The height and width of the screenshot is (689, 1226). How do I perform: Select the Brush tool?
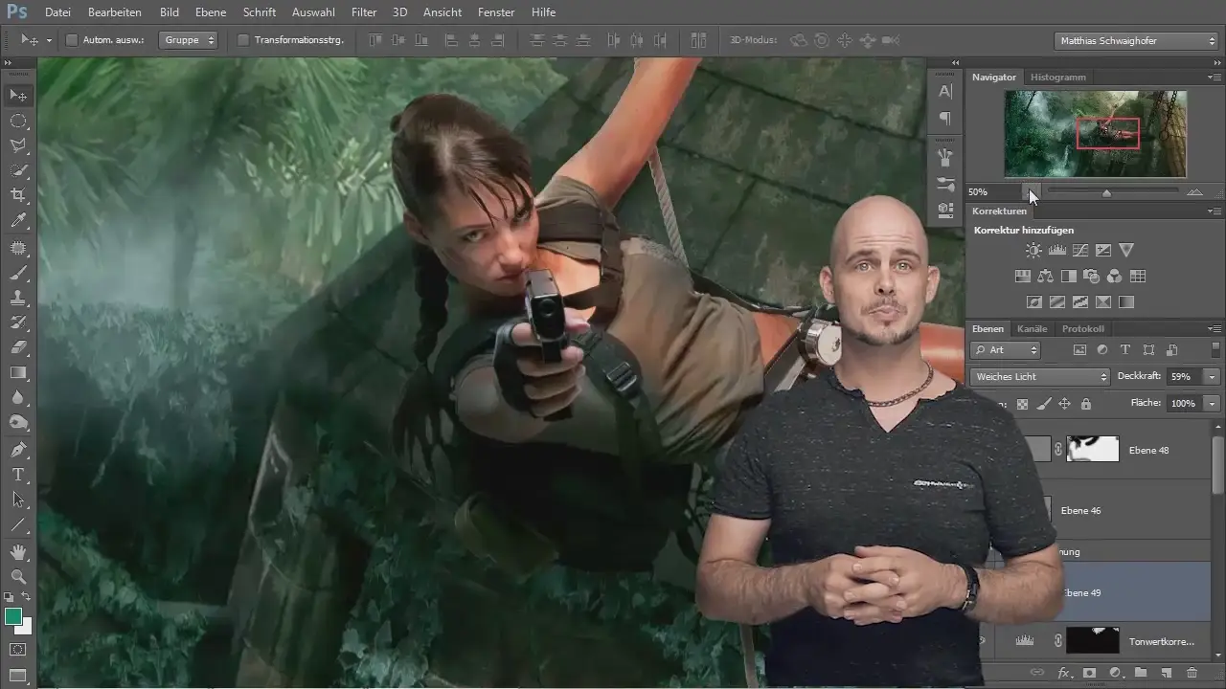coord(18,273)
